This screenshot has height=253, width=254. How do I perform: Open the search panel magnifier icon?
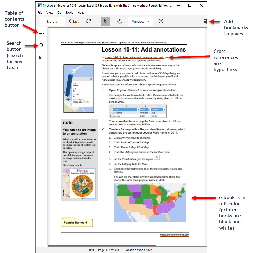42,45
